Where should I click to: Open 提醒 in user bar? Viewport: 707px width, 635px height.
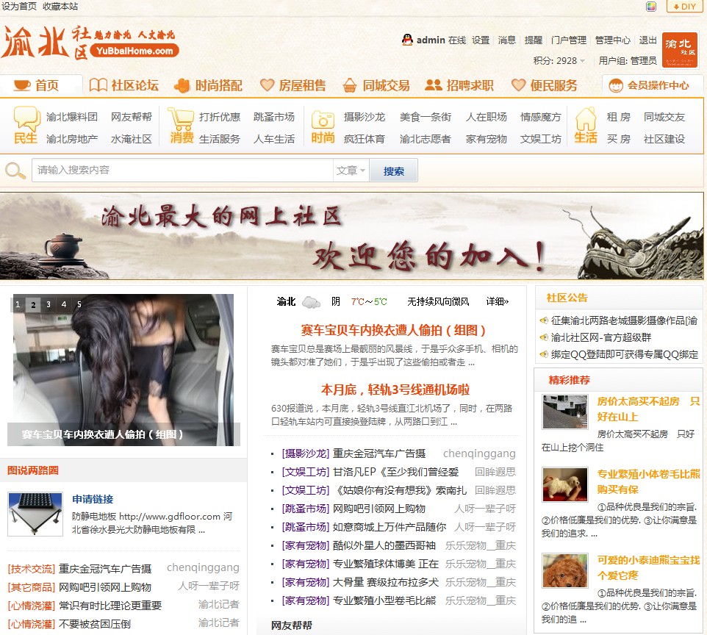pos(534,40)
